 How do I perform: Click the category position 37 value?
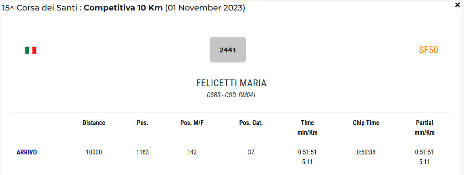coord(251,152)
